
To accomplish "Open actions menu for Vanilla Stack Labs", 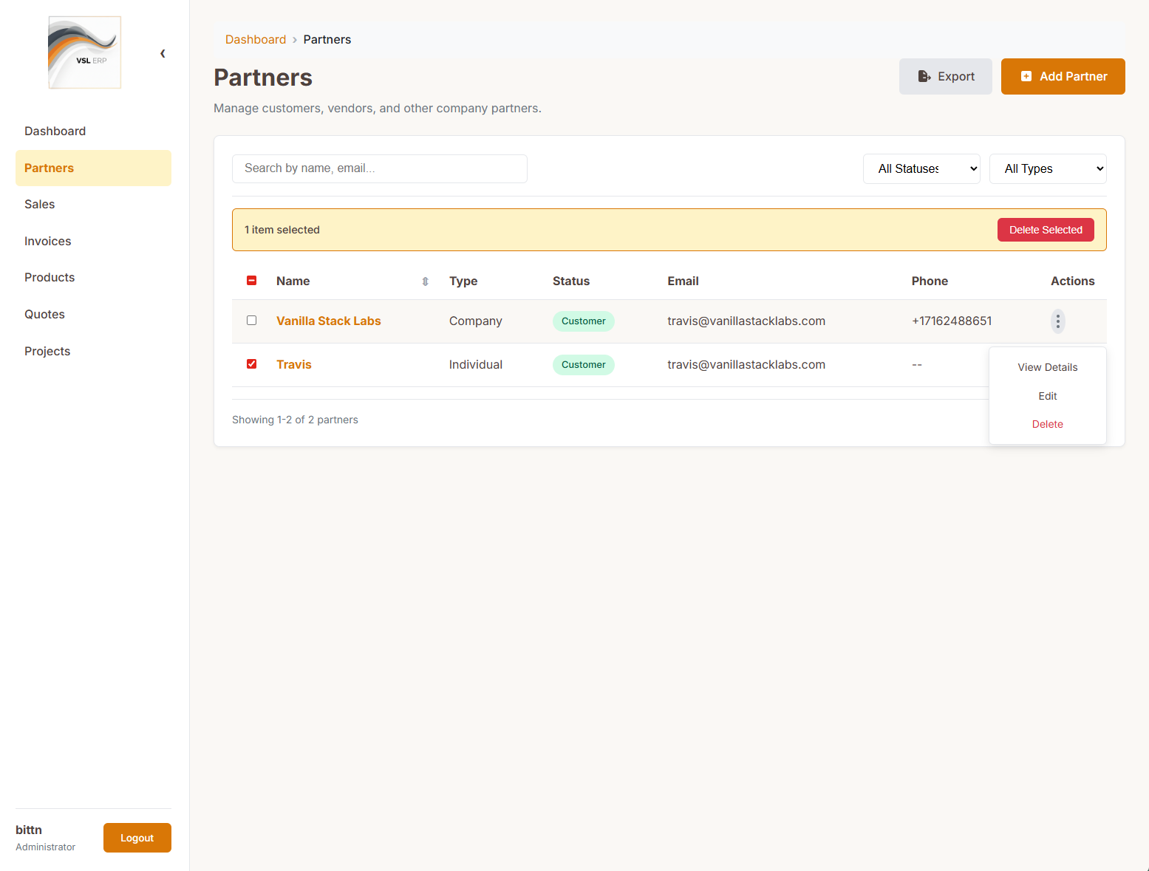I will point(1057,321).
